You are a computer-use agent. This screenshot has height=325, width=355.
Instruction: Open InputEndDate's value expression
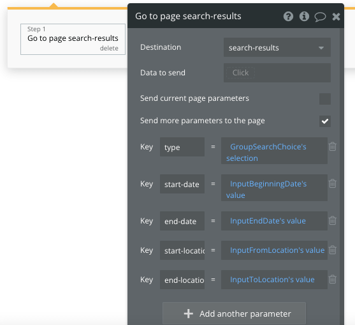pos(274,221)
